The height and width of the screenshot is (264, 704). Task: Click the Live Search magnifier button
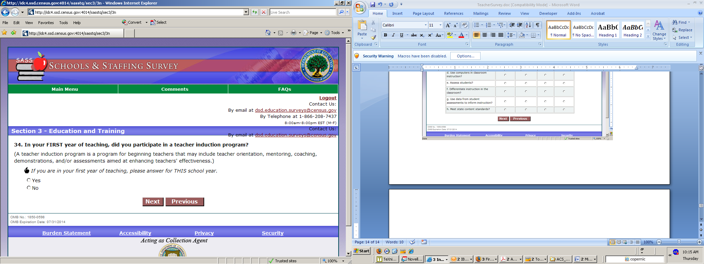tap(341, 12)
